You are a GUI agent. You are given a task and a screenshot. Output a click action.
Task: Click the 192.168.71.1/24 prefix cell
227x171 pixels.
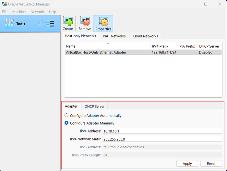click(x=164, y=52)
